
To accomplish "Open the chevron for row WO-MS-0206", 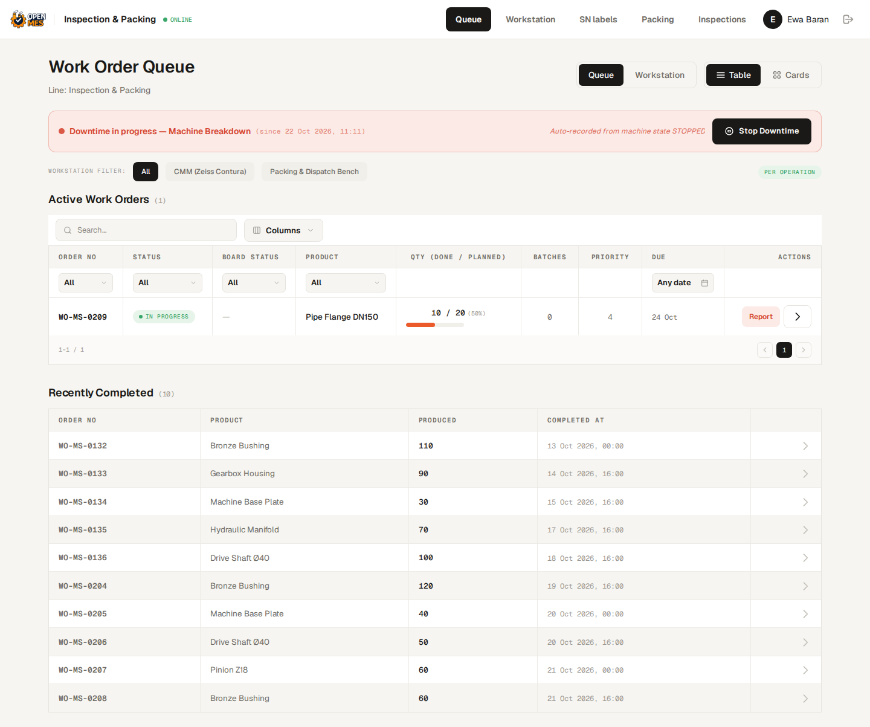I will (805, 642).
